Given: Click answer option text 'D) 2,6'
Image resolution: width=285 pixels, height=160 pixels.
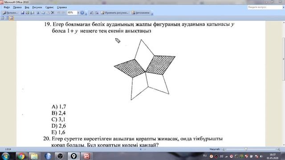Looking at the screenshot, I should [x=59, y=126].
